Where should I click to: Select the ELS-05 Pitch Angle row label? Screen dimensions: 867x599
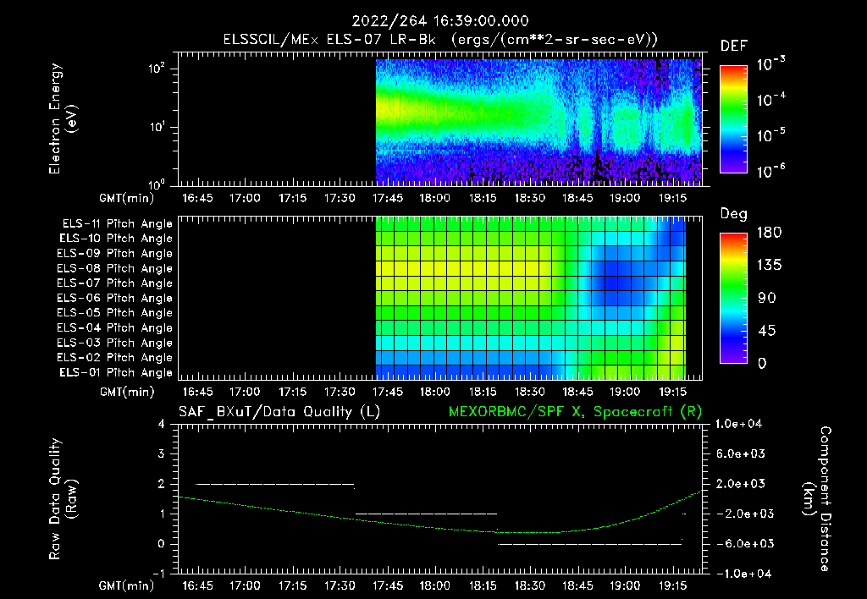pos(115,313)
